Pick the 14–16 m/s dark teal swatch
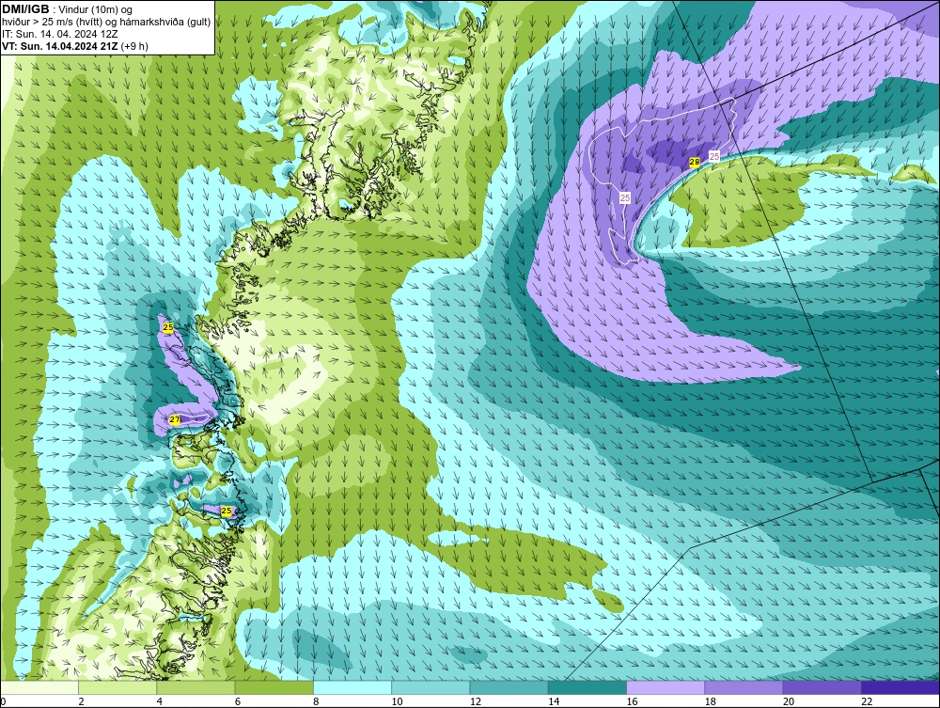The height and width of the screenshot is (708, 940). click(587, 687)
